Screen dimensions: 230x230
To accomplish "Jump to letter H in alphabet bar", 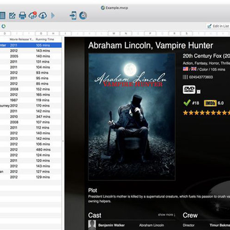I will 54,33.
